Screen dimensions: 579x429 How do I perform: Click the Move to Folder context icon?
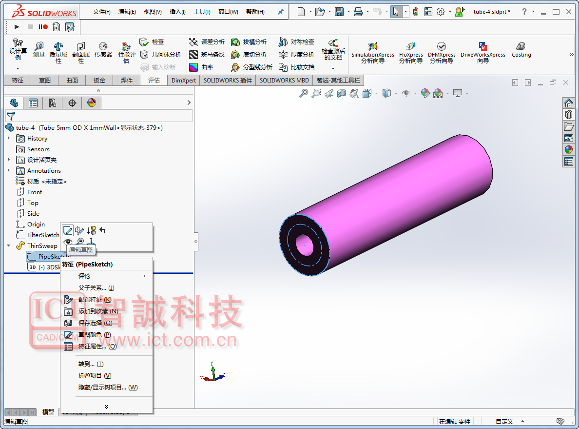[92, 230]
